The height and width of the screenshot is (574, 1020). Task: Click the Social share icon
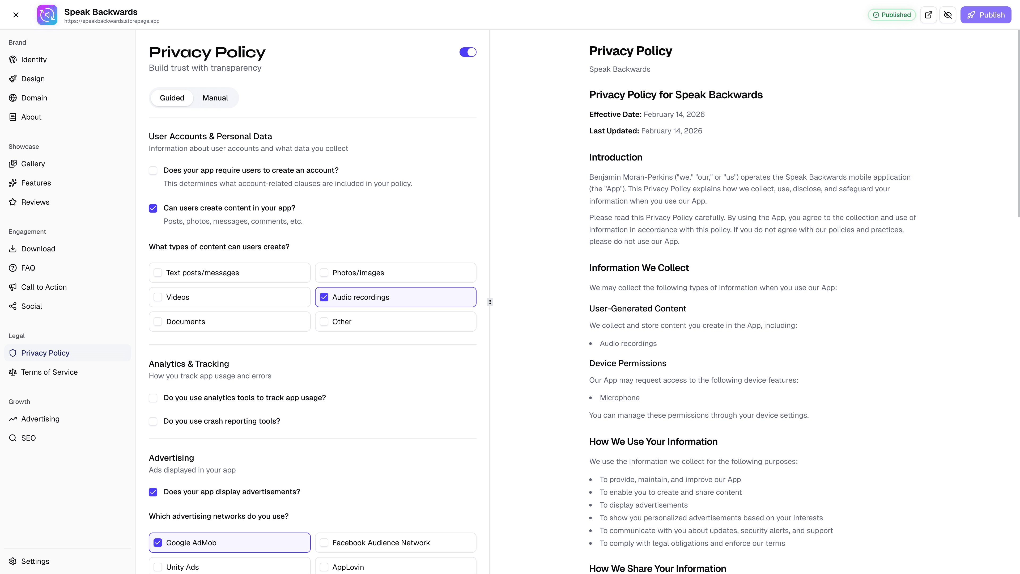tap(13, 306)
